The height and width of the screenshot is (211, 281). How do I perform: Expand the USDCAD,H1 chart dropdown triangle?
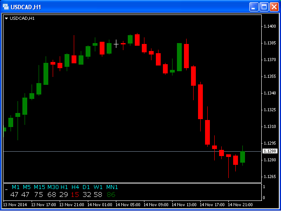click(6, 18)
